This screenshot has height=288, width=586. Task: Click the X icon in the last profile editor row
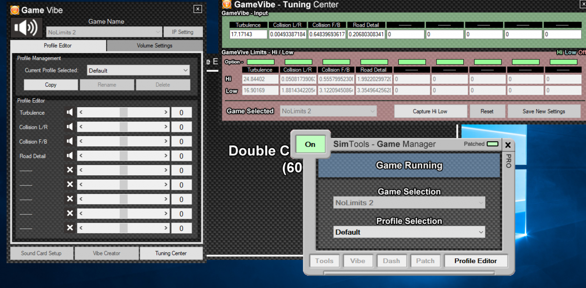70,228
